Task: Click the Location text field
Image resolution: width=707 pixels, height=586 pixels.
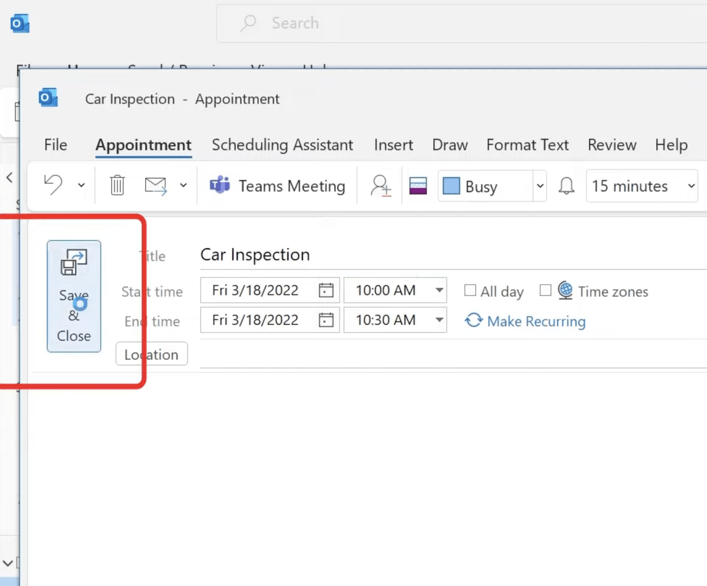Action: pos(454,355)
